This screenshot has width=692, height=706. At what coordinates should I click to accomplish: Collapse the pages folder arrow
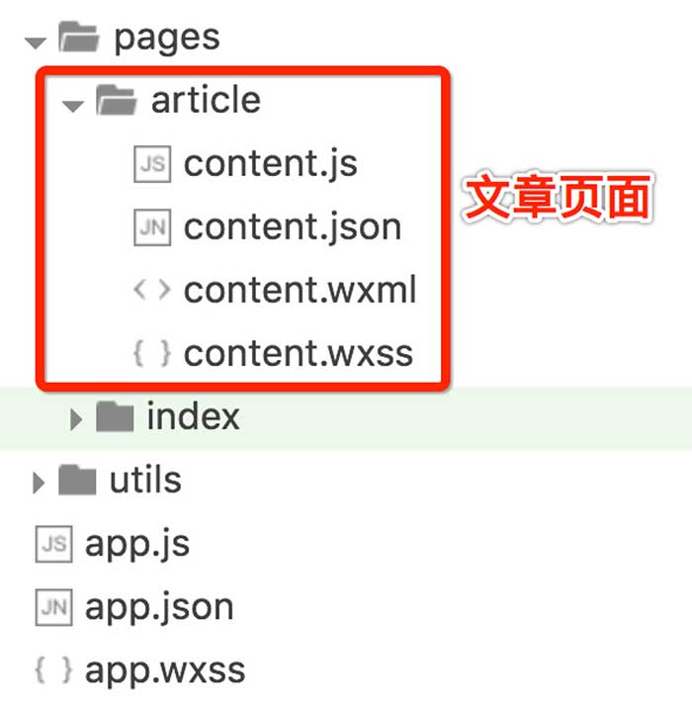point(36,43)
